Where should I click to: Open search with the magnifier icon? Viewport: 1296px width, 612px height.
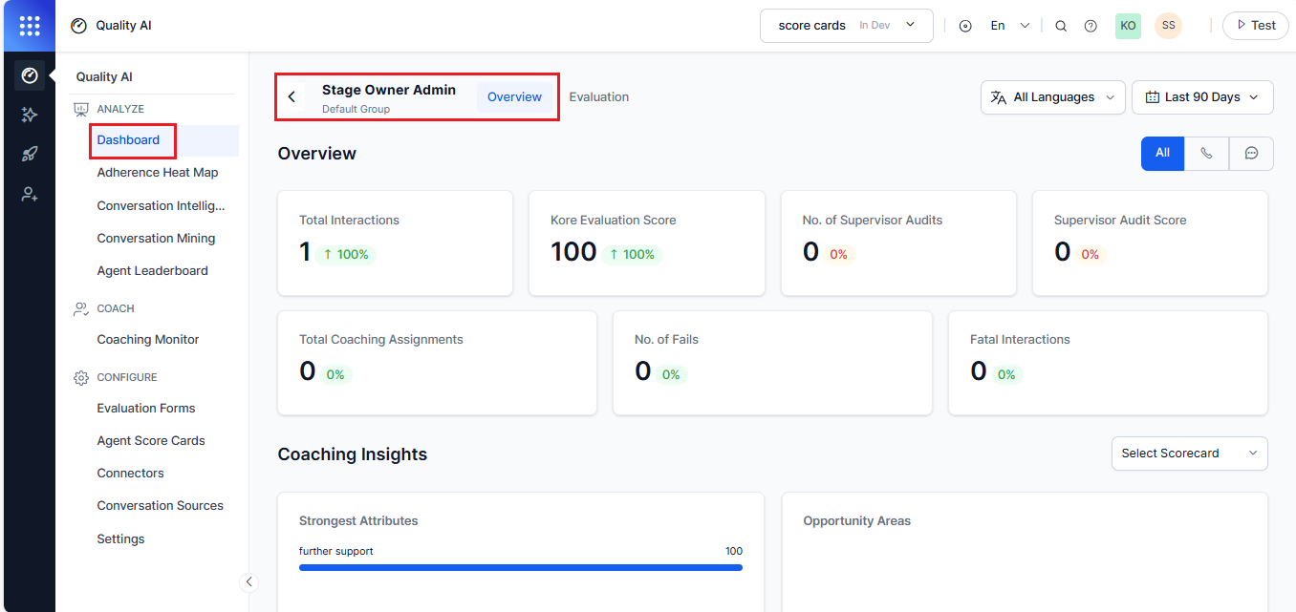pyautogui.click(x=1061, y=26)
